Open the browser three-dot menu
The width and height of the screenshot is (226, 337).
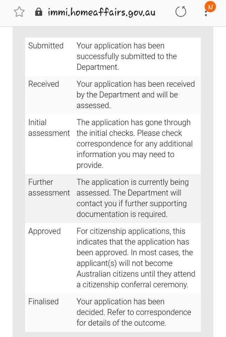click(x=206, y=13)
